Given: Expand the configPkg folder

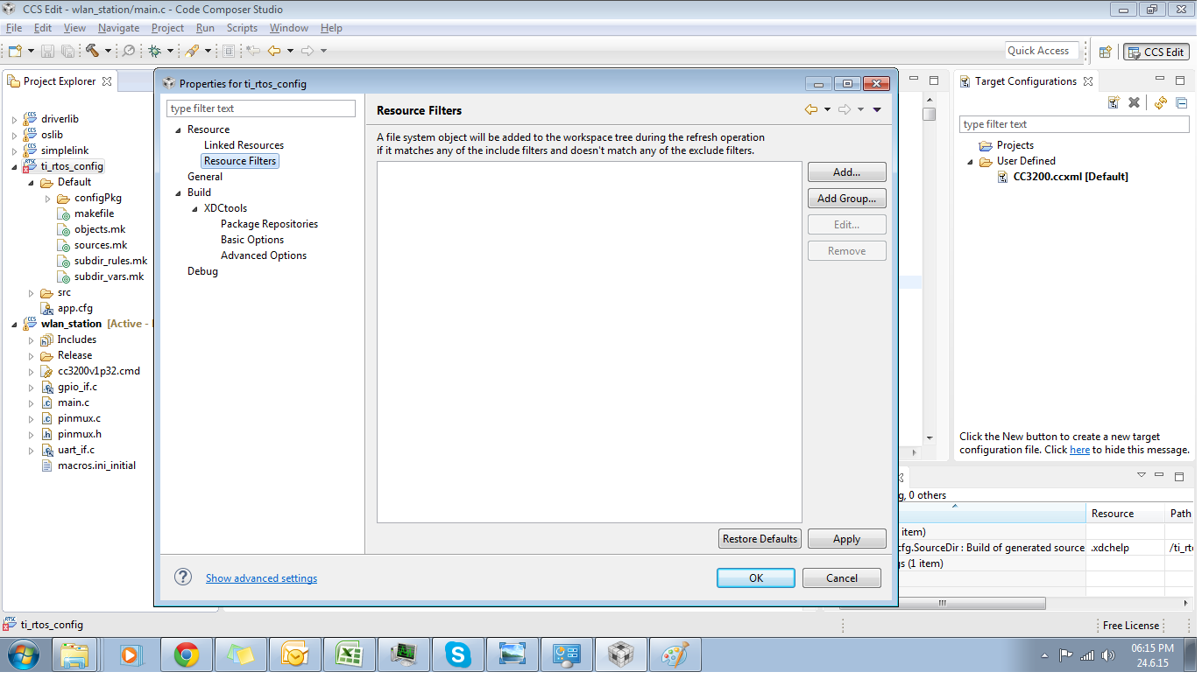Looking at the screenshot, I should pos(48,198).
